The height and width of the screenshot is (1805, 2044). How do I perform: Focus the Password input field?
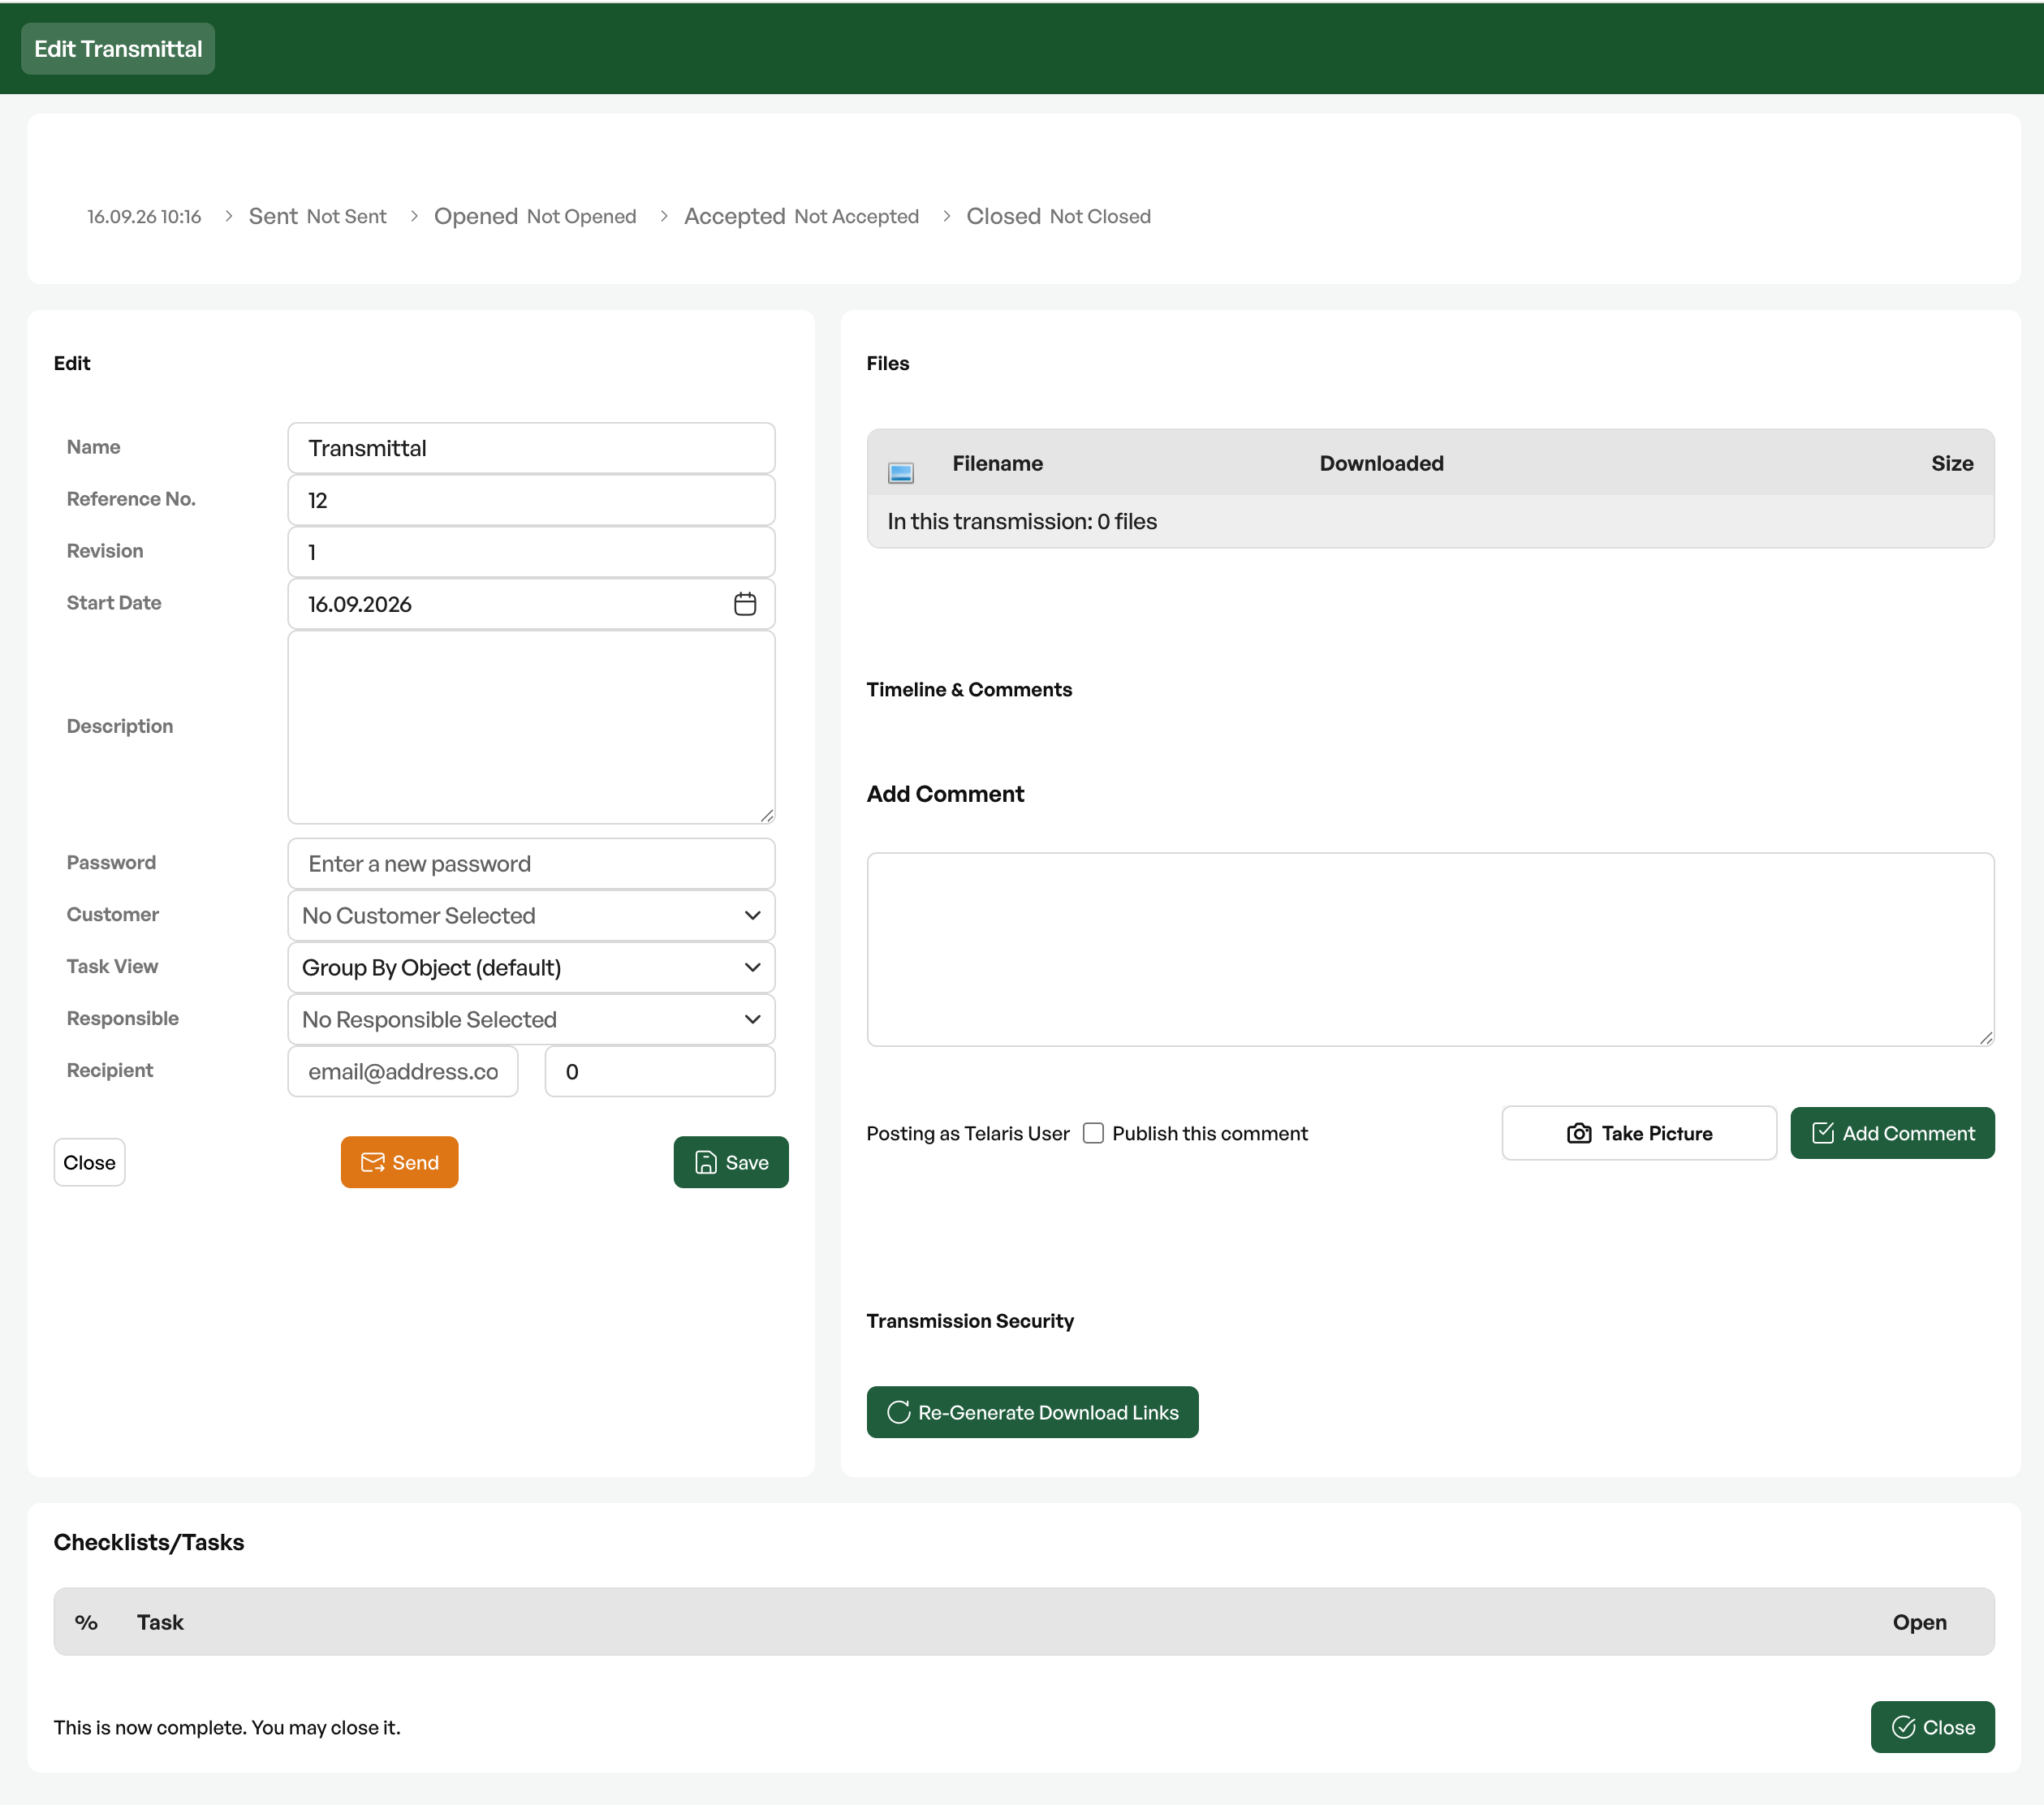pyautogui.click(x=531, y=863)
